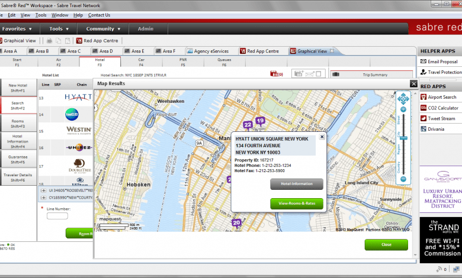Viewport: 462px width, 278px height.
Task: Open Airport Search red app
Action: [439, 97]
